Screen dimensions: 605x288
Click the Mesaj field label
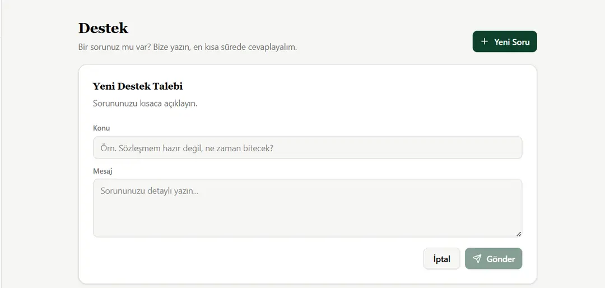[103, 171]
